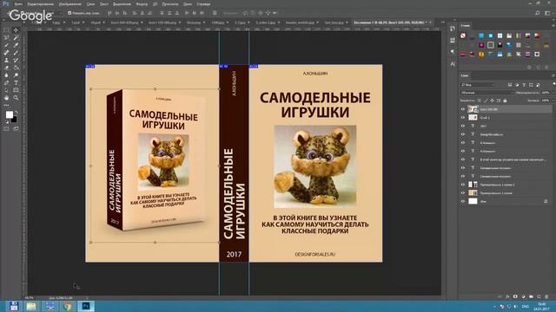Image resolution: width=556 pixels, height=312 pixels.
Task: Open the Редактирование menu
Action: [41, 4]
